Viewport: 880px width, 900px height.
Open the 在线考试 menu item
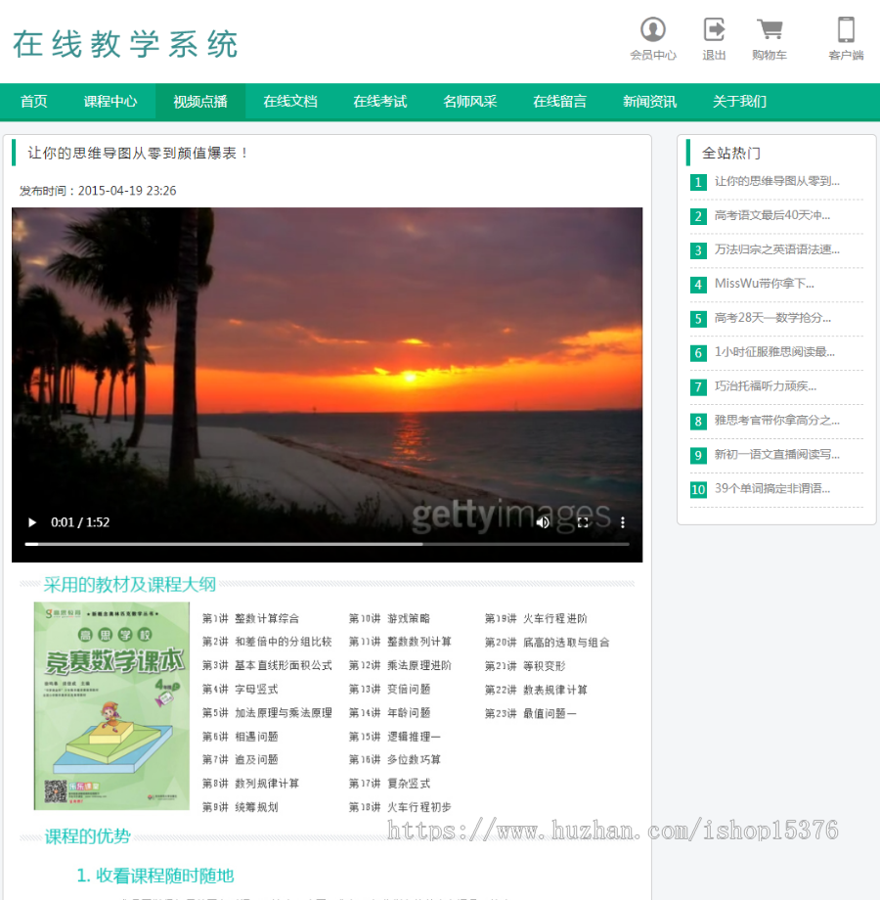tap(379, 101)
